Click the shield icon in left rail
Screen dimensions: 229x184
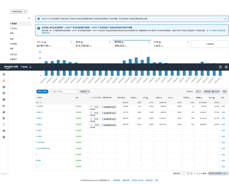[x=4, y=93]
